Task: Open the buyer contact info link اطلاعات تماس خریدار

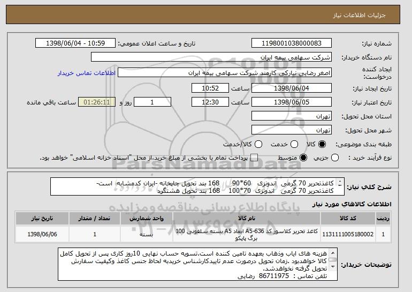Action: click(x=87, y=73)
